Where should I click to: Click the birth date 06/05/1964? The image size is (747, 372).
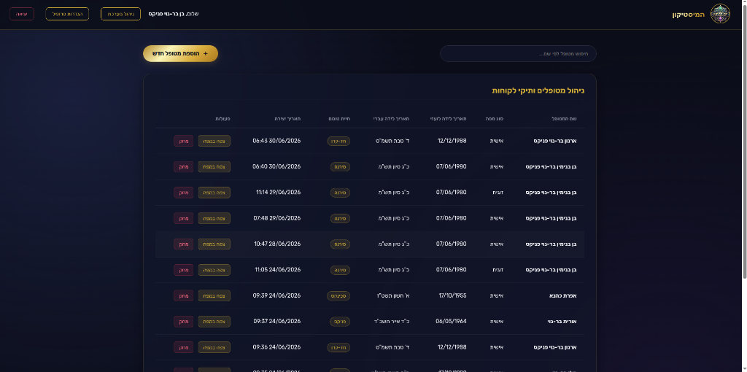tap(451, 322)
